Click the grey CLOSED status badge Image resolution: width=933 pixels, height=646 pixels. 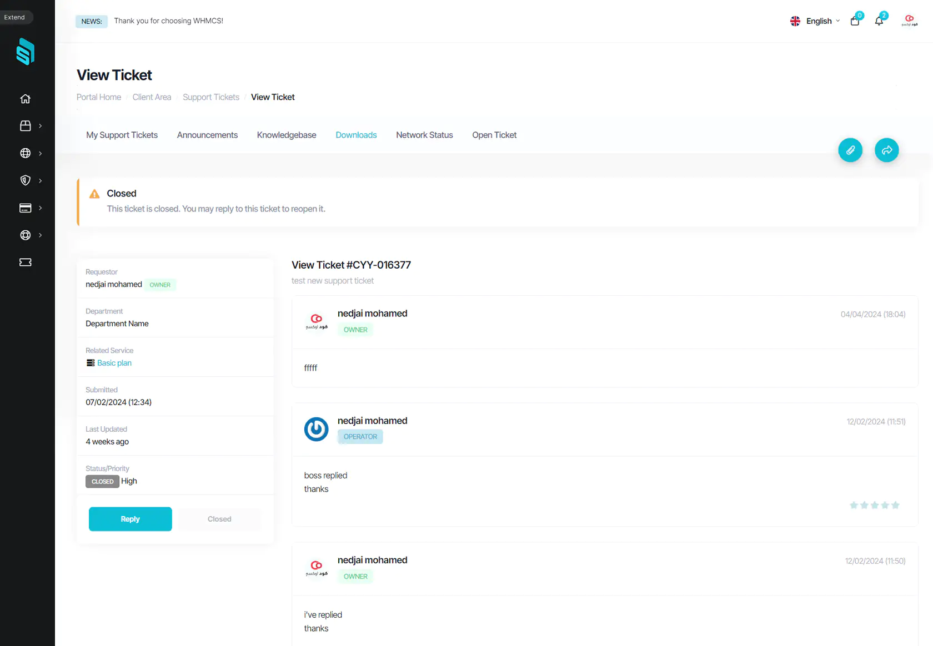click(x=102, y=481)
